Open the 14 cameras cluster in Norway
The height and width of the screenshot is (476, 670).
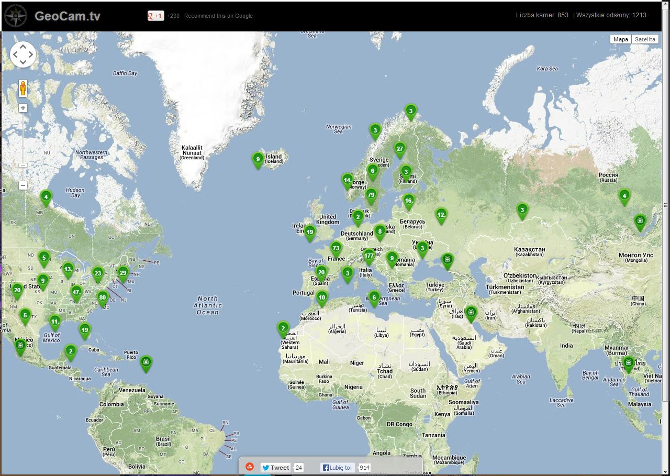coord(347,181)
